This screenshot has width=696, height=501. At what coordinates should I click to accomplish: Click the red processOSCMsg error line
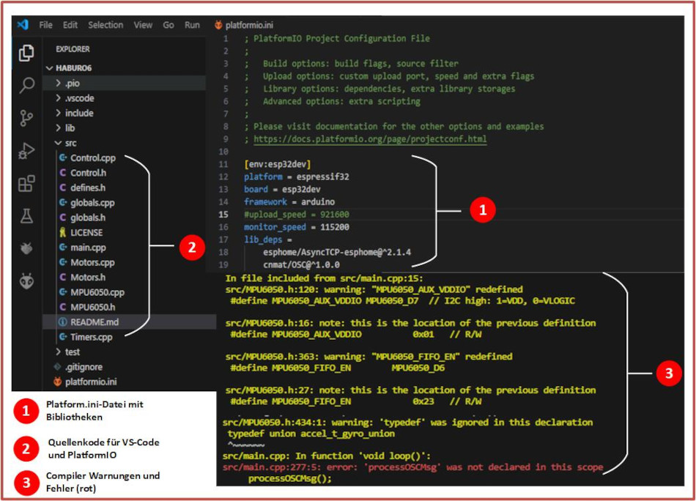(x=412, y=467)
